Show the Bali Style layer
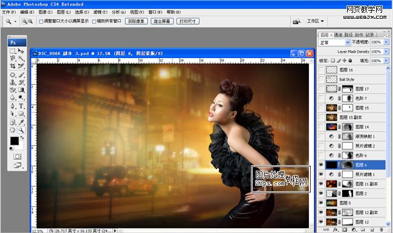 pos(321,79)
